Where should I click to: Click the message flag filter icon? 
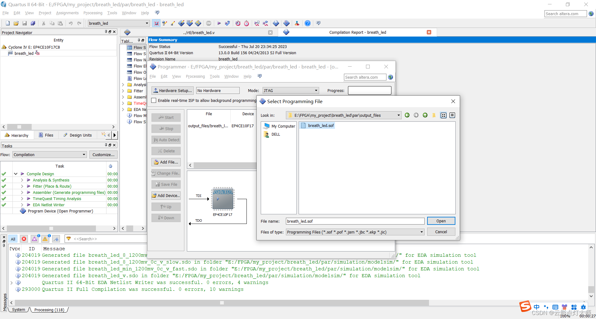[x=56, y=239]
